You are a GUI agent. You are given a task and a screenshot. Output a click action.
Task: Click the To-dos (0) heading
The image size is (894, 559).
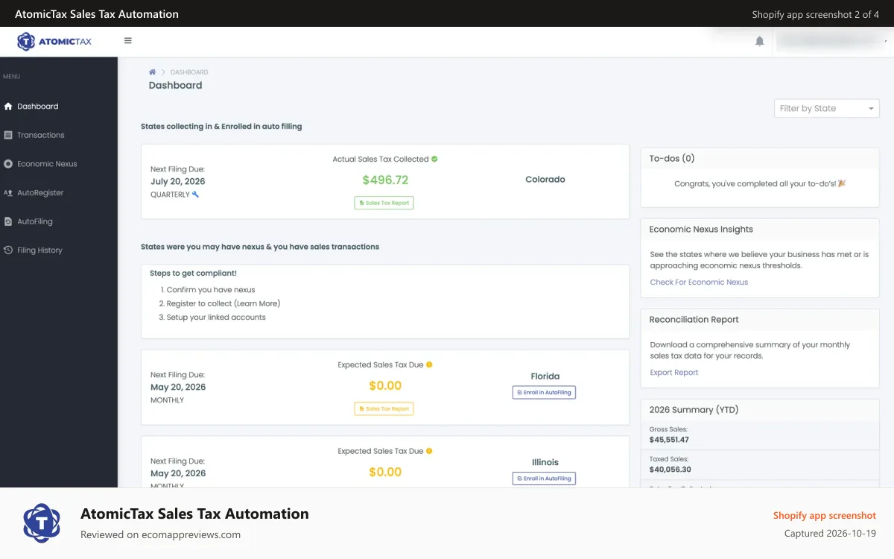(x=672, y=158)
